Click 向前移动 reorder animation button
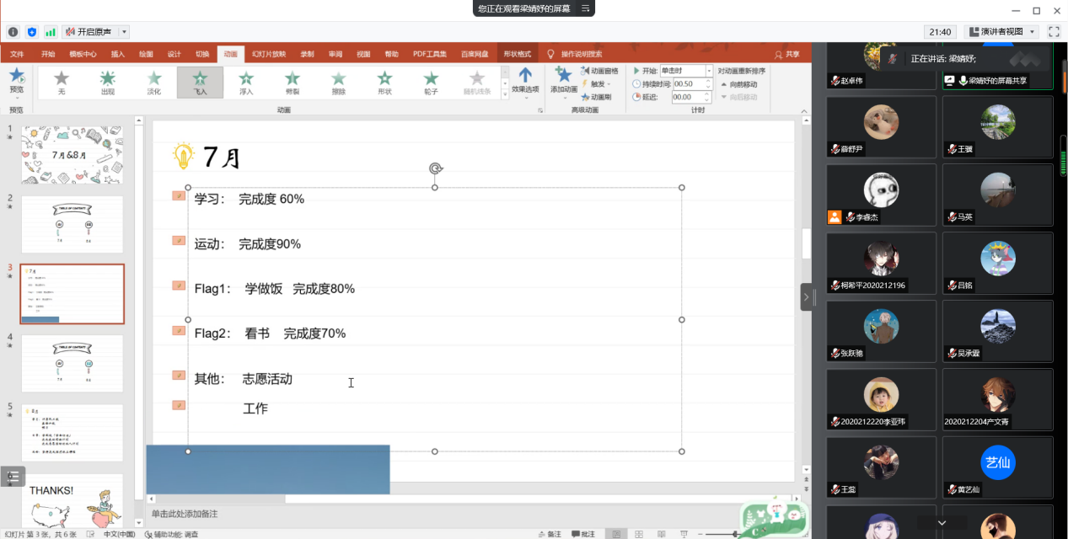The height and width of the screenshot is (539, 1068). tap(738, 84)
